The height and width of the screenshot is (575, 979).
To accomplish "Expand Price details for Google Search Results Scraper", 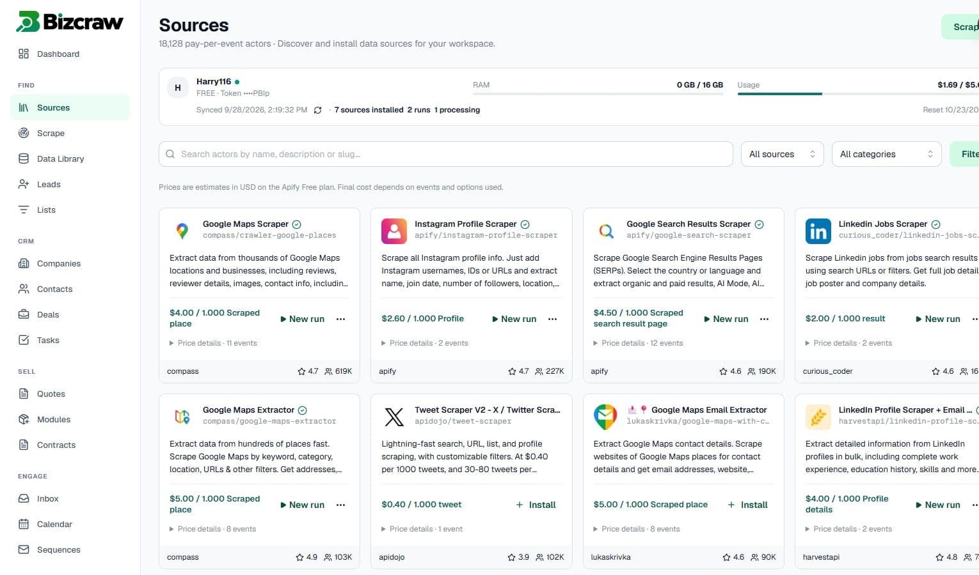I will 638,343.
